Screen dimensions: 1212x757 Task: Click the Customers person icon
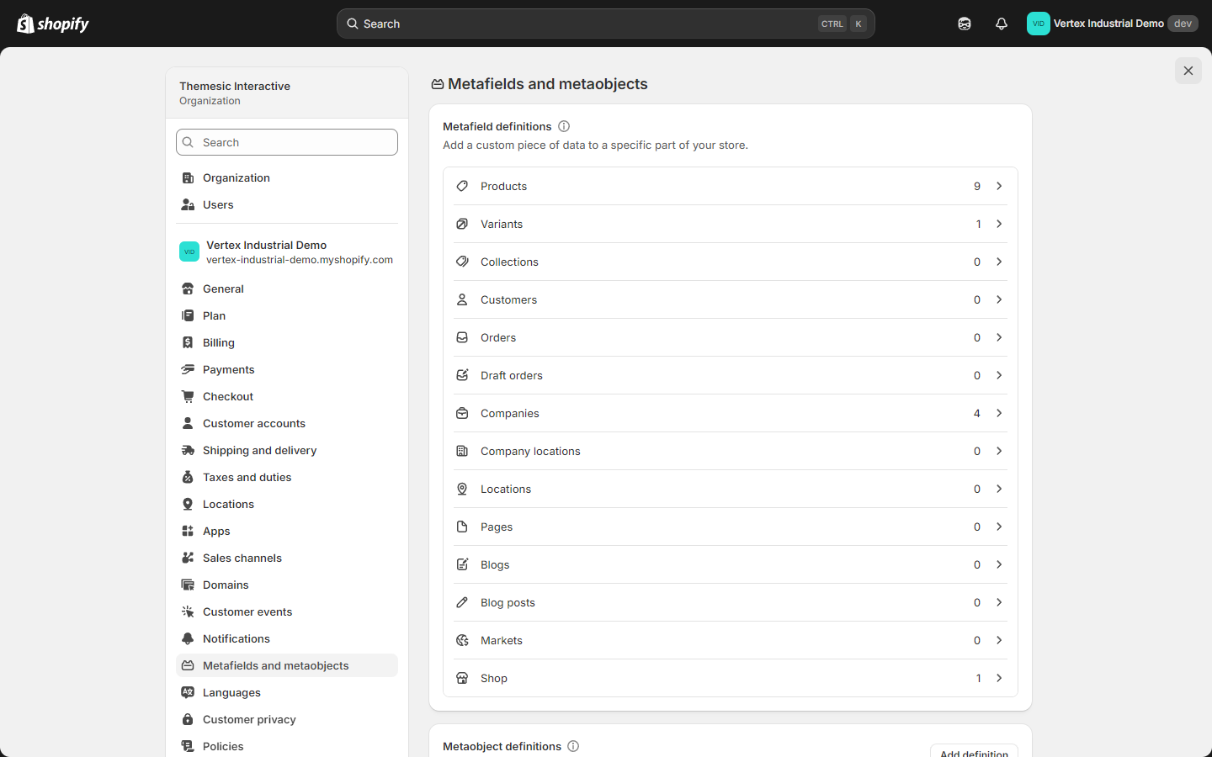[462, 299]
